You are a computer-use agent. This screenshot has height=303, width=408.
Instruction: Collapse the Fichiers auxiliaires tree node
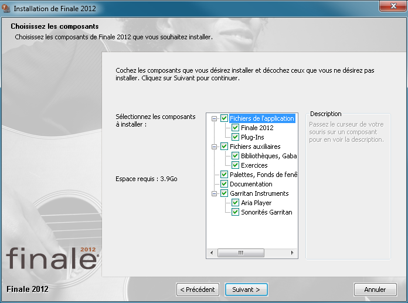[x=215, y=147]
